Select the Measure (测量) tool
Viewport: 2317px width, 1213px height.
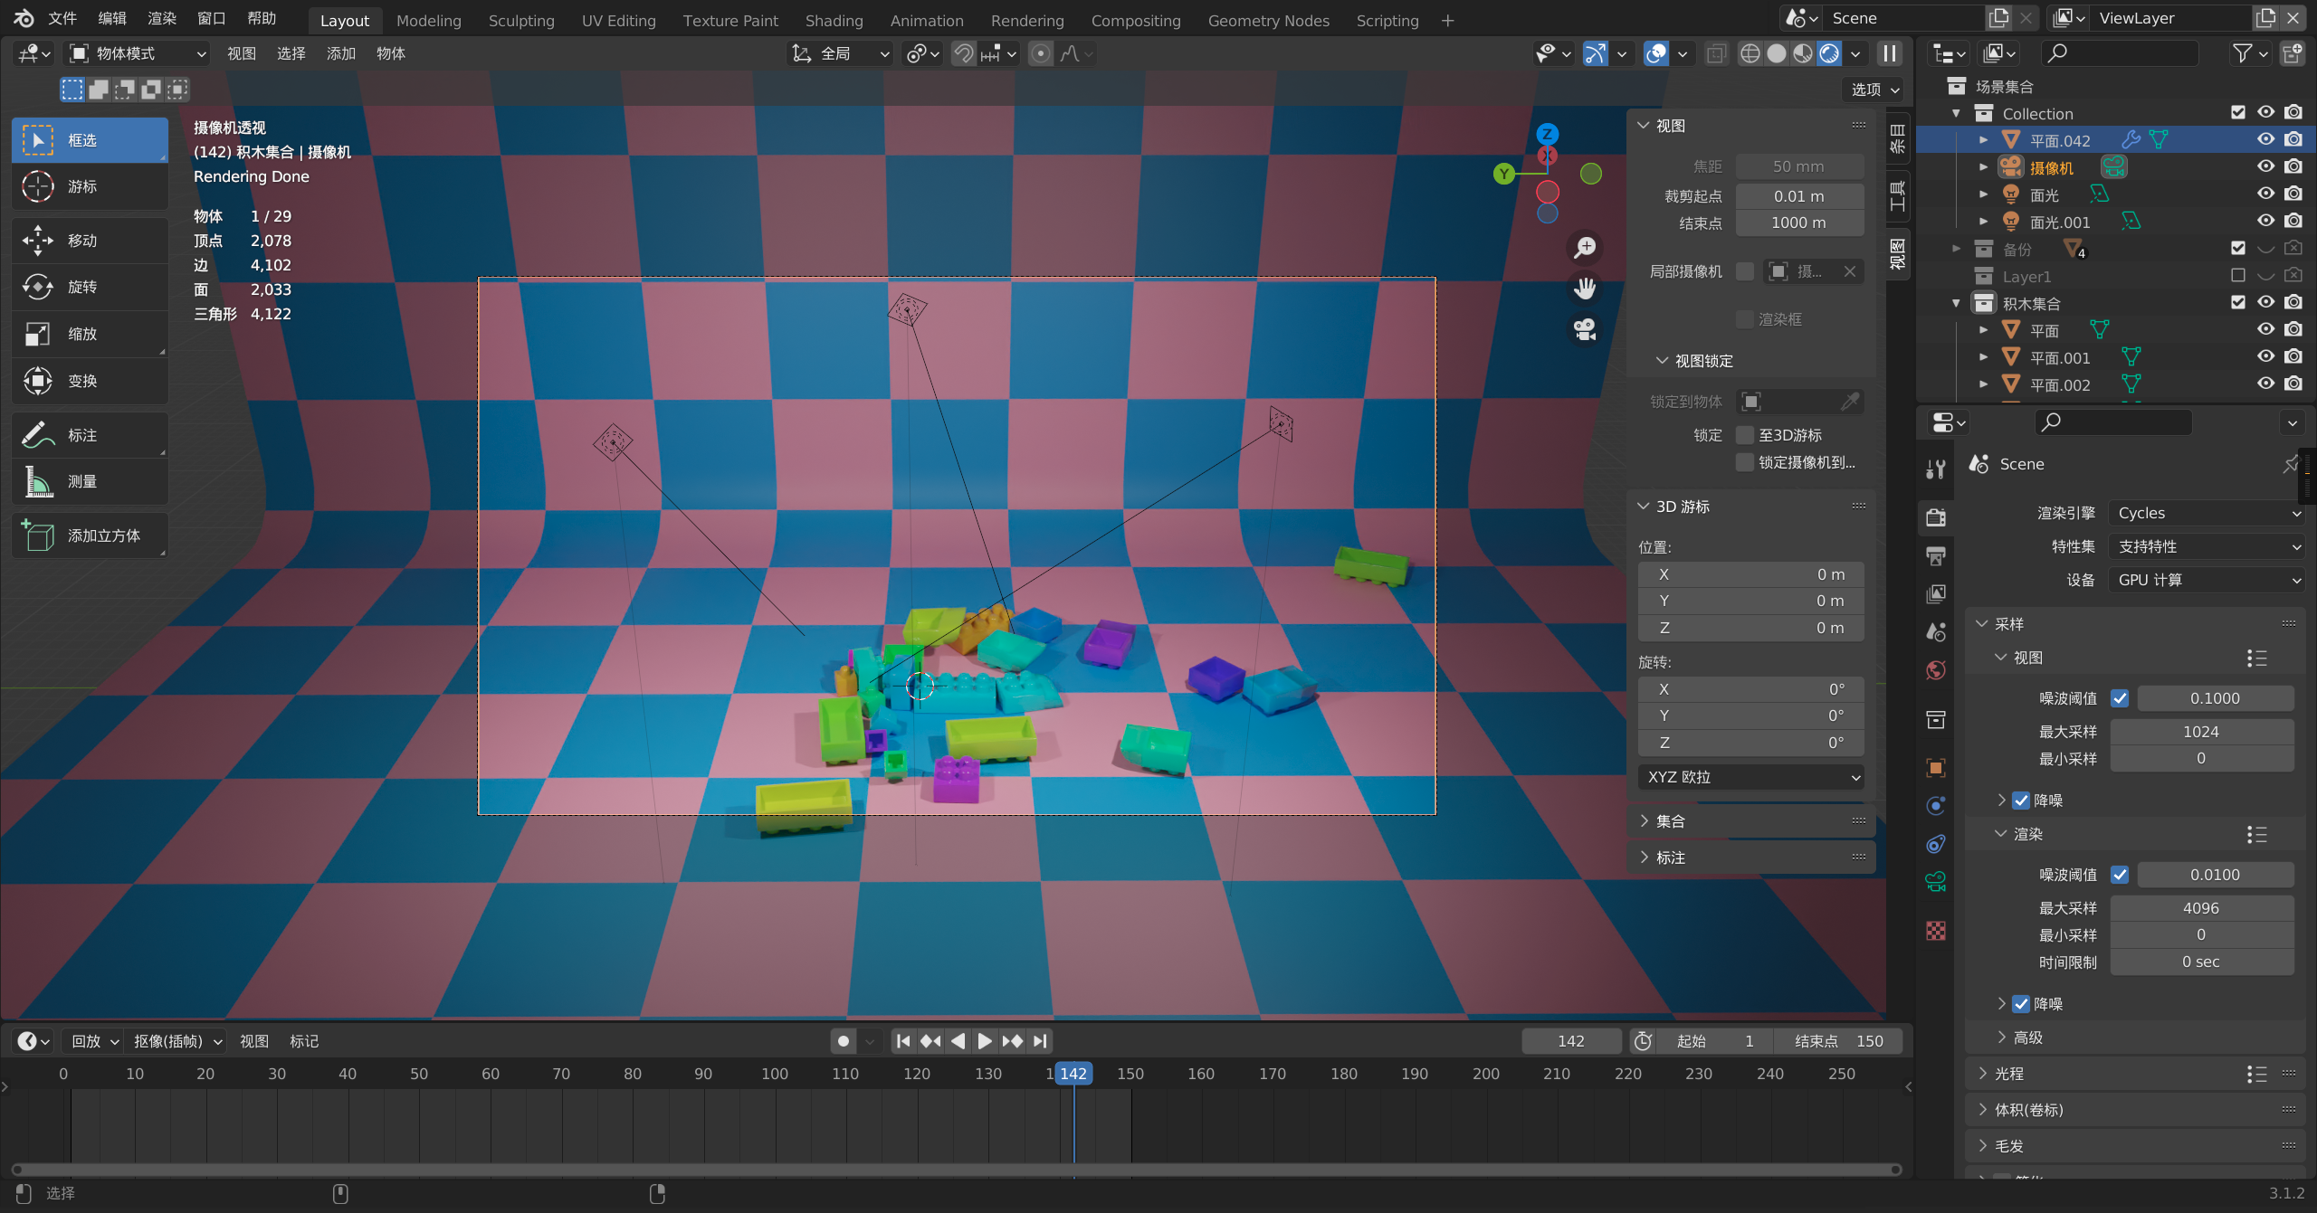[x=90, y=481]
